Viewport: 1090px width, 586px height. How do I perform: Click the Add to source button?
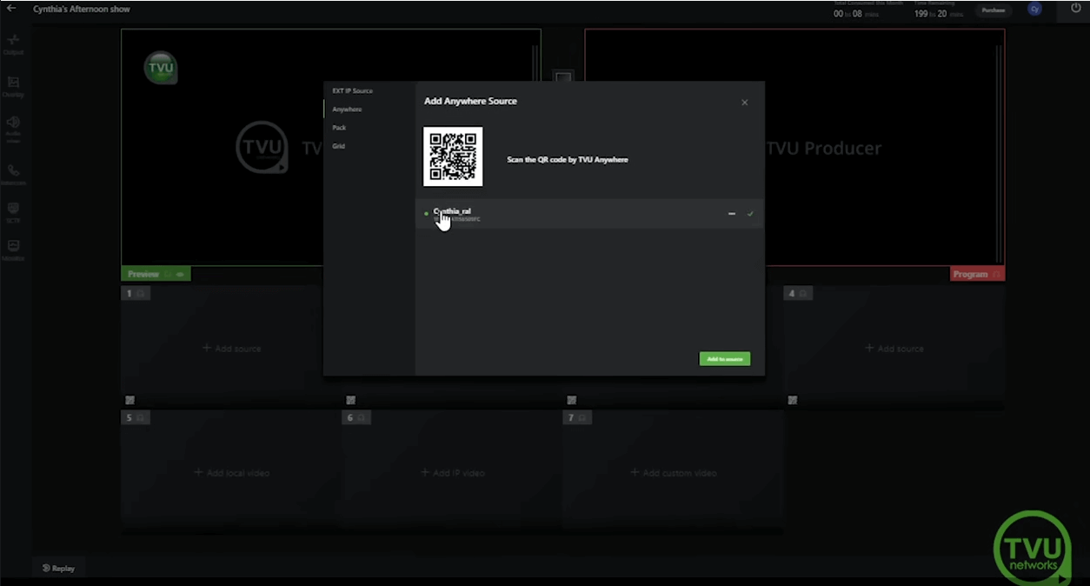coord(725,359)
